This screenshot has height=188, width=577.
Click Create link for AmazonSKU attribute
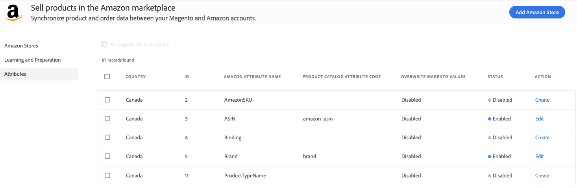tap(542, 100)
